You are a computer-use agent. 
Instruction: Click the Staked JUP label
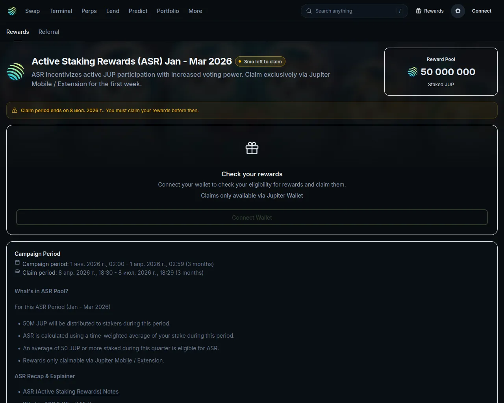coord(441,85)
